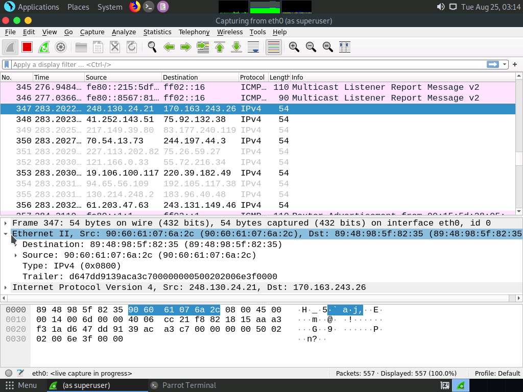
Task: Click the Profile: Default status entry
Action: point(497,373)
